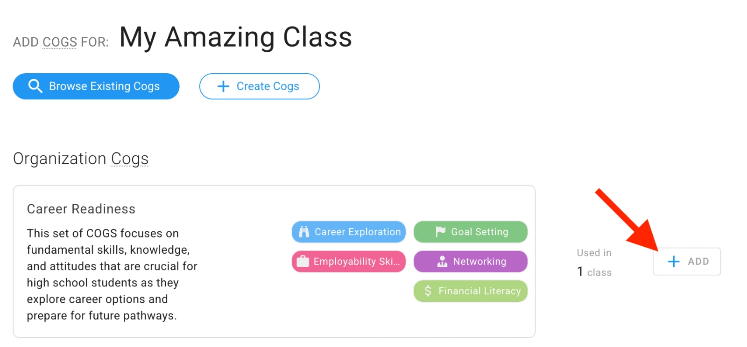Click the briefcase icon on Employability Skills
Screen dimensions: 747x347
coord(303,262)
